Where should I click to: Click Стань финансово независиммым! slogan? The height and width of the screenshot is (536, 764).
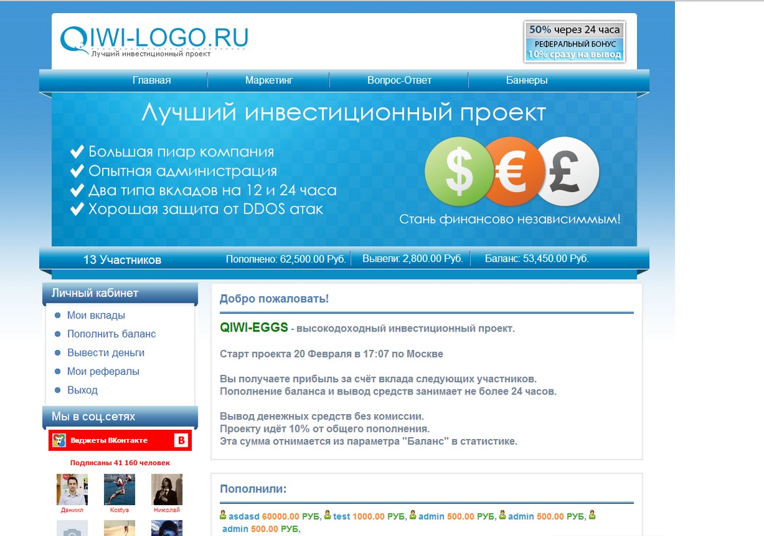[x=510, y=220]
